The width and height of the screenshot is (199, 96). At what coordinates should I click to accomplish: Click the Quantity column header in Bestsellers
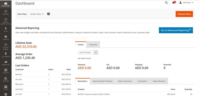tap(188, 89)
